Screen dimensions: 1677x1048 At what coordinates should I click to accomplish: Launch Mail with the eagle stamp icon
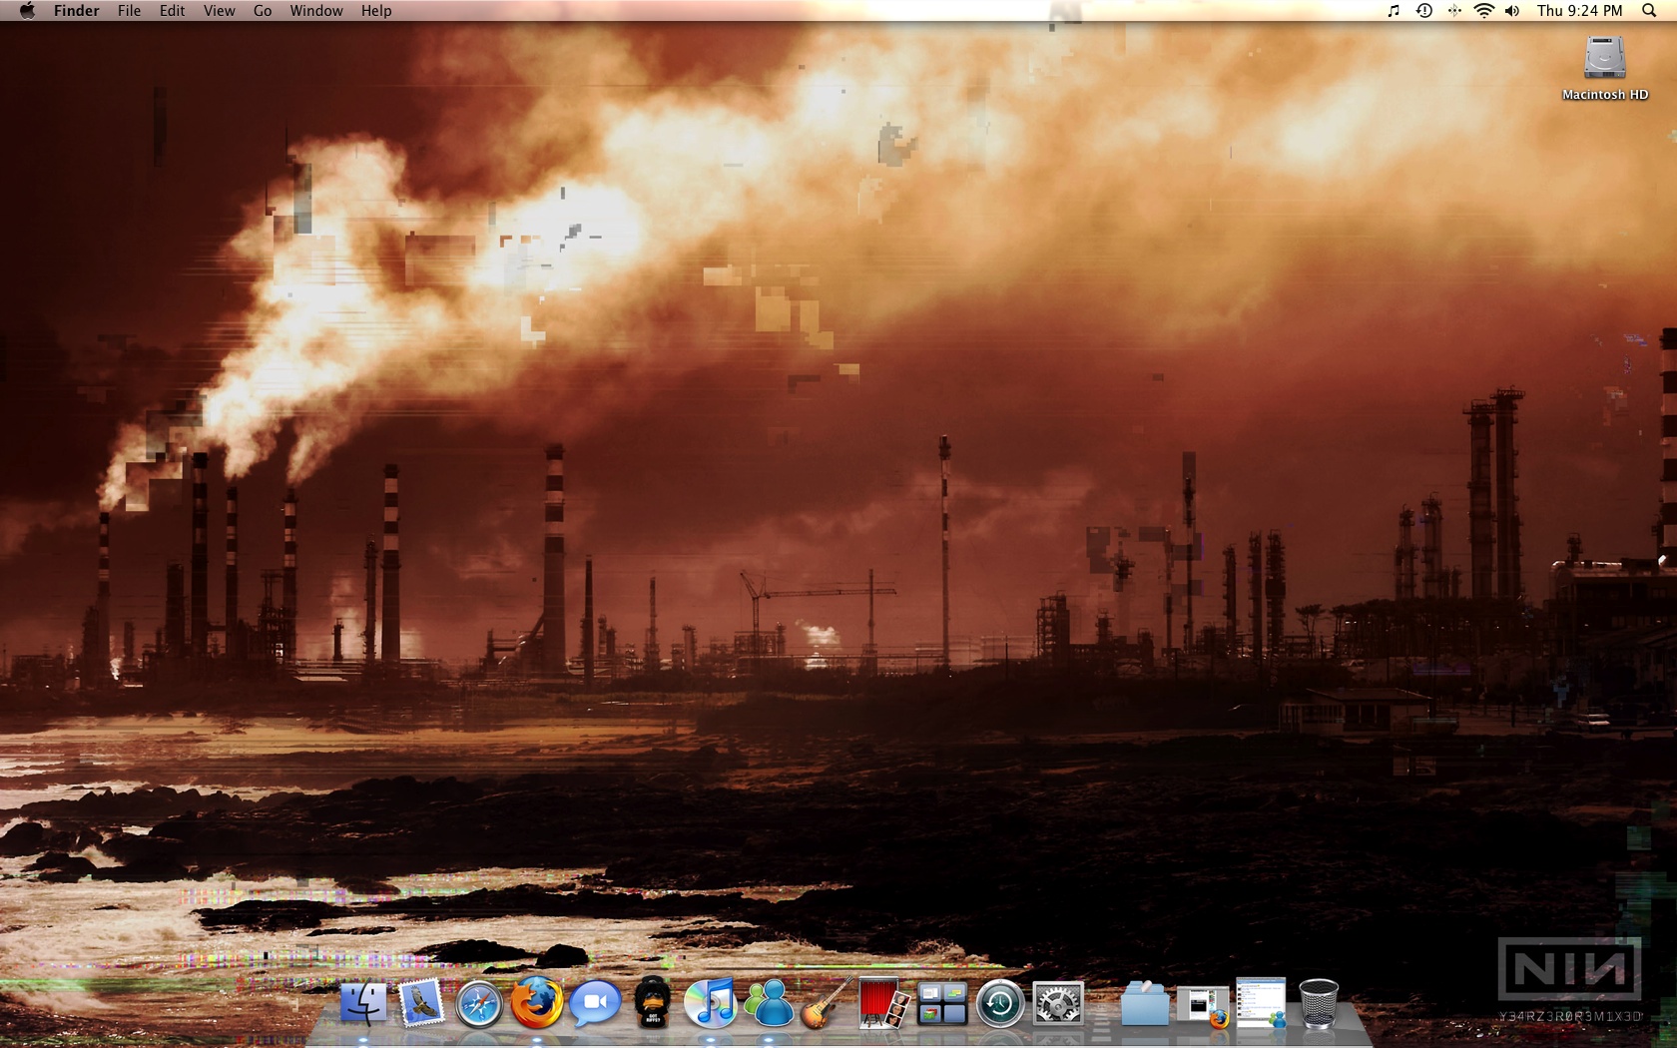click(x=421, y=1003)
